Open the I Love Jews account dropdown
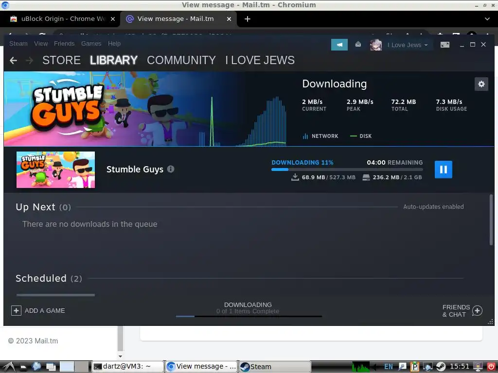Image resolution: width=498 pixels, height=373 pixels. (x=408, y=45)
